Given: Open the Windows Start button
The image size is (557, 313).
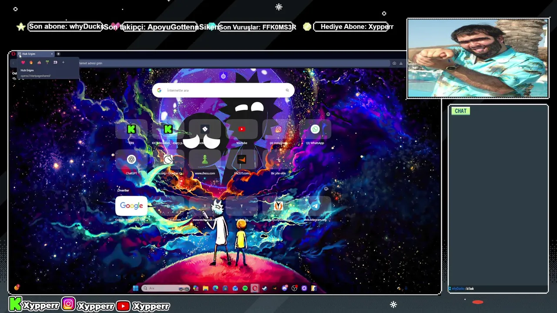Looking at the screenshot, I should (x=135, y=288).
